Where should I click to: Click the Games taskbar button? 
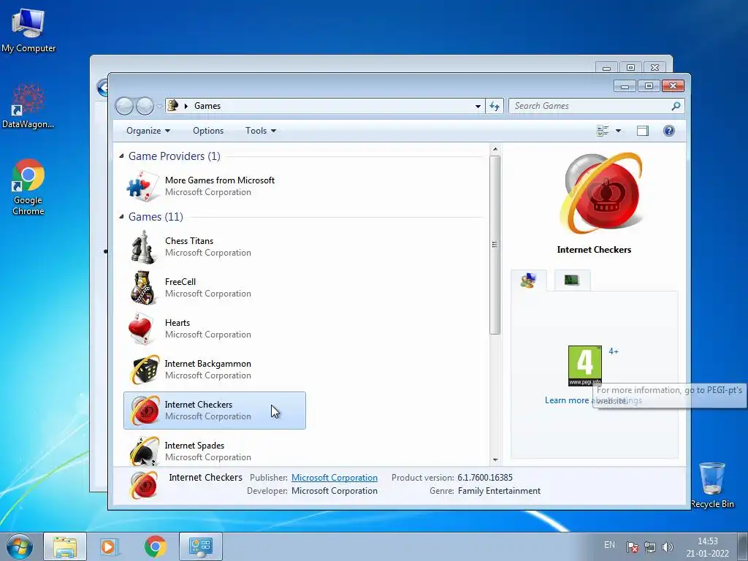click(200, 546)
